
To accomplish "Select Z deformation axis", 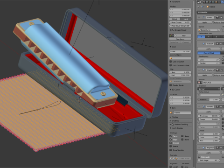I will click(216, 37).
